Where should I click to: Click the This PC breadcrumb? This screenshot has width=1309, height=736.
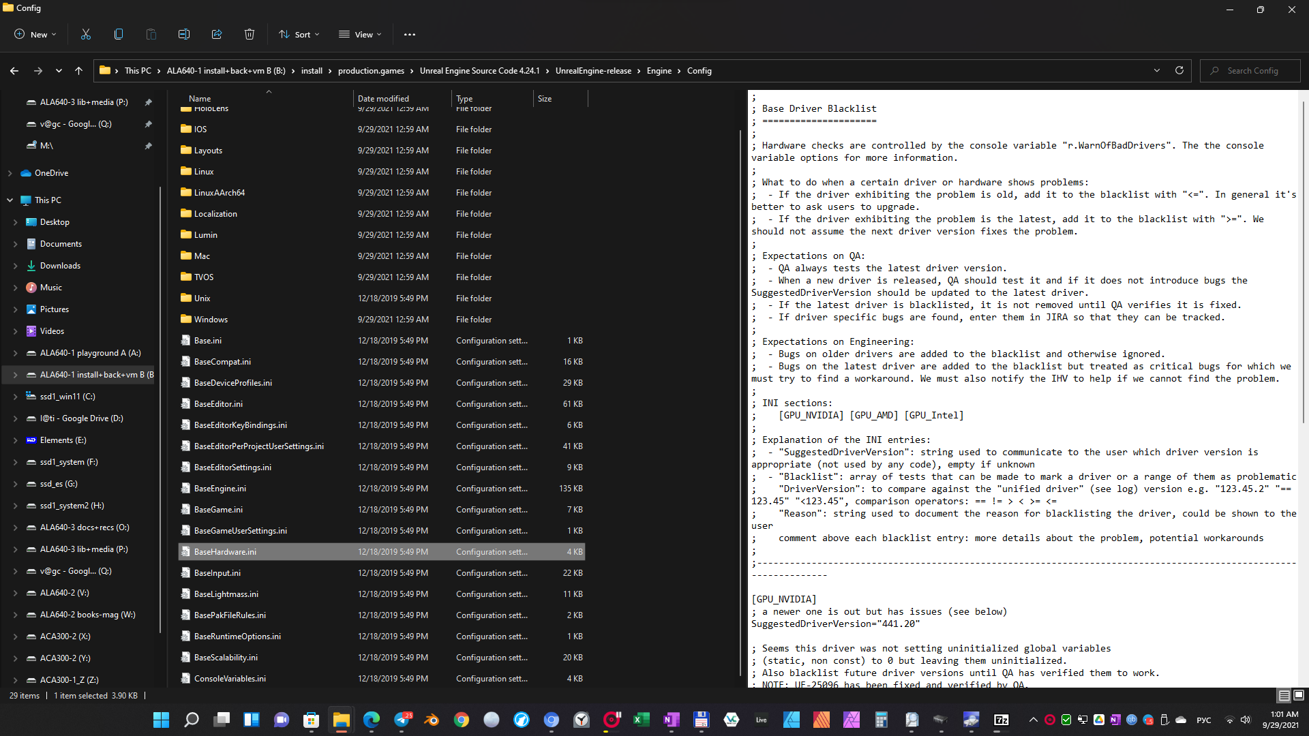coord(138,71)
